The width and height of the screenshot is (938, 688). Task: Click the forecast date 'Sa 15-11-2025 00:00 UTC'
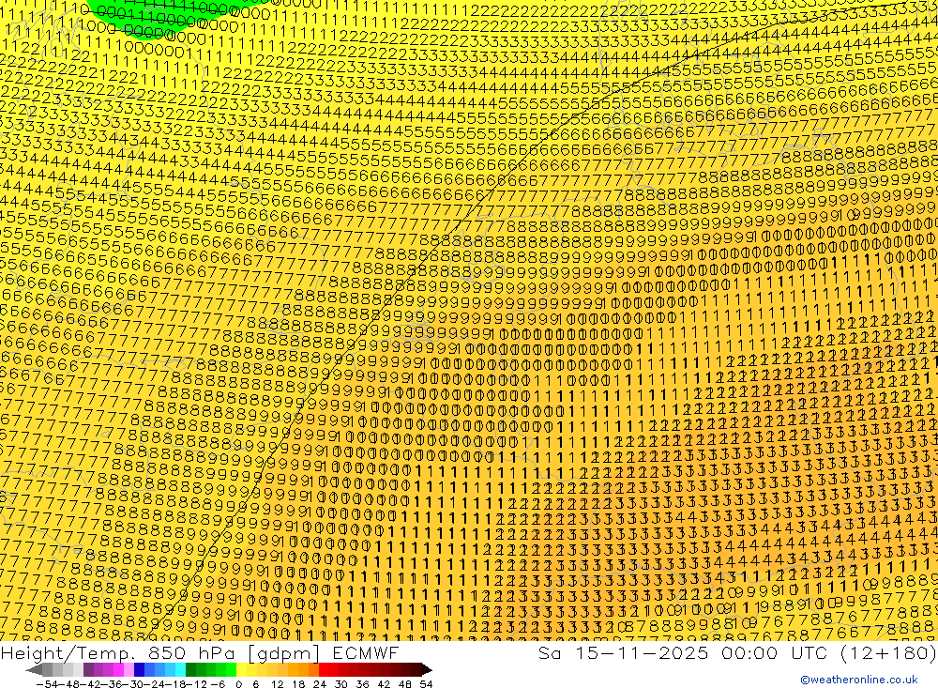685,652
